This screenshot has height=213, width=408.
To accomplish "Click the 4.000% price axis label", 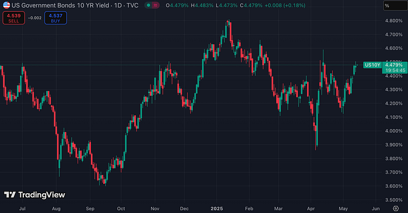I will (393, 131).
